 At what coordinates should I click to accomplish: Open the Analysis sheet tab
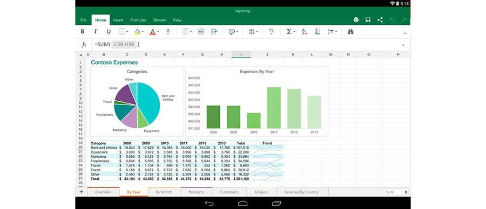point(261,192)
